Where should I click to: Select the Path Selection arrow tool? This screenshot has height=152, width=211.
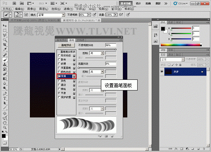click(x=5, y=103)
